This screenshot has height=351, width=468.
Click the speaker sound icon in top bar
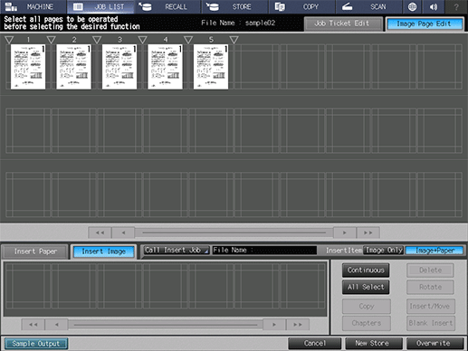(x=434, y=6)
